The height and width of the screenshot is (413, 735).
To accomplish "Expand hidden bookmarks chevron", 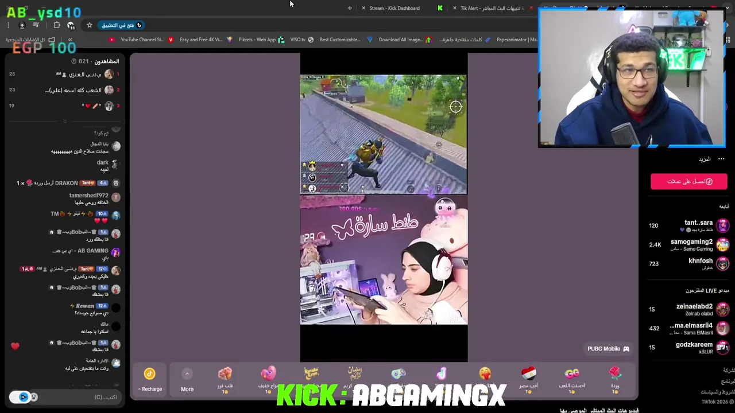I will pyautogui.click(x=69, y=40).
